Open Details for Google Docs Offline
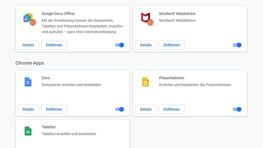263x148 pixels. [x=28, y=45]
